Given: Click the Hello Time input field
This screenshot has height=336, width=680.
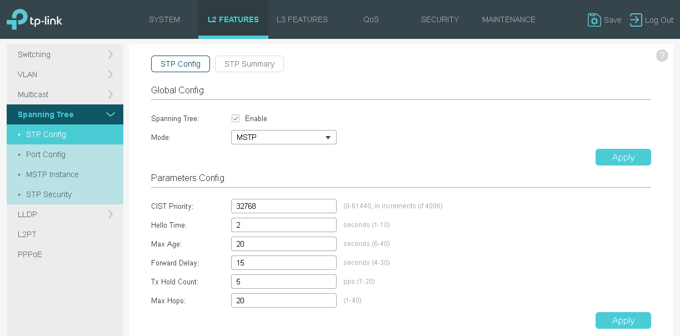Looking at the screenshot, I should (x=284, y=225).
